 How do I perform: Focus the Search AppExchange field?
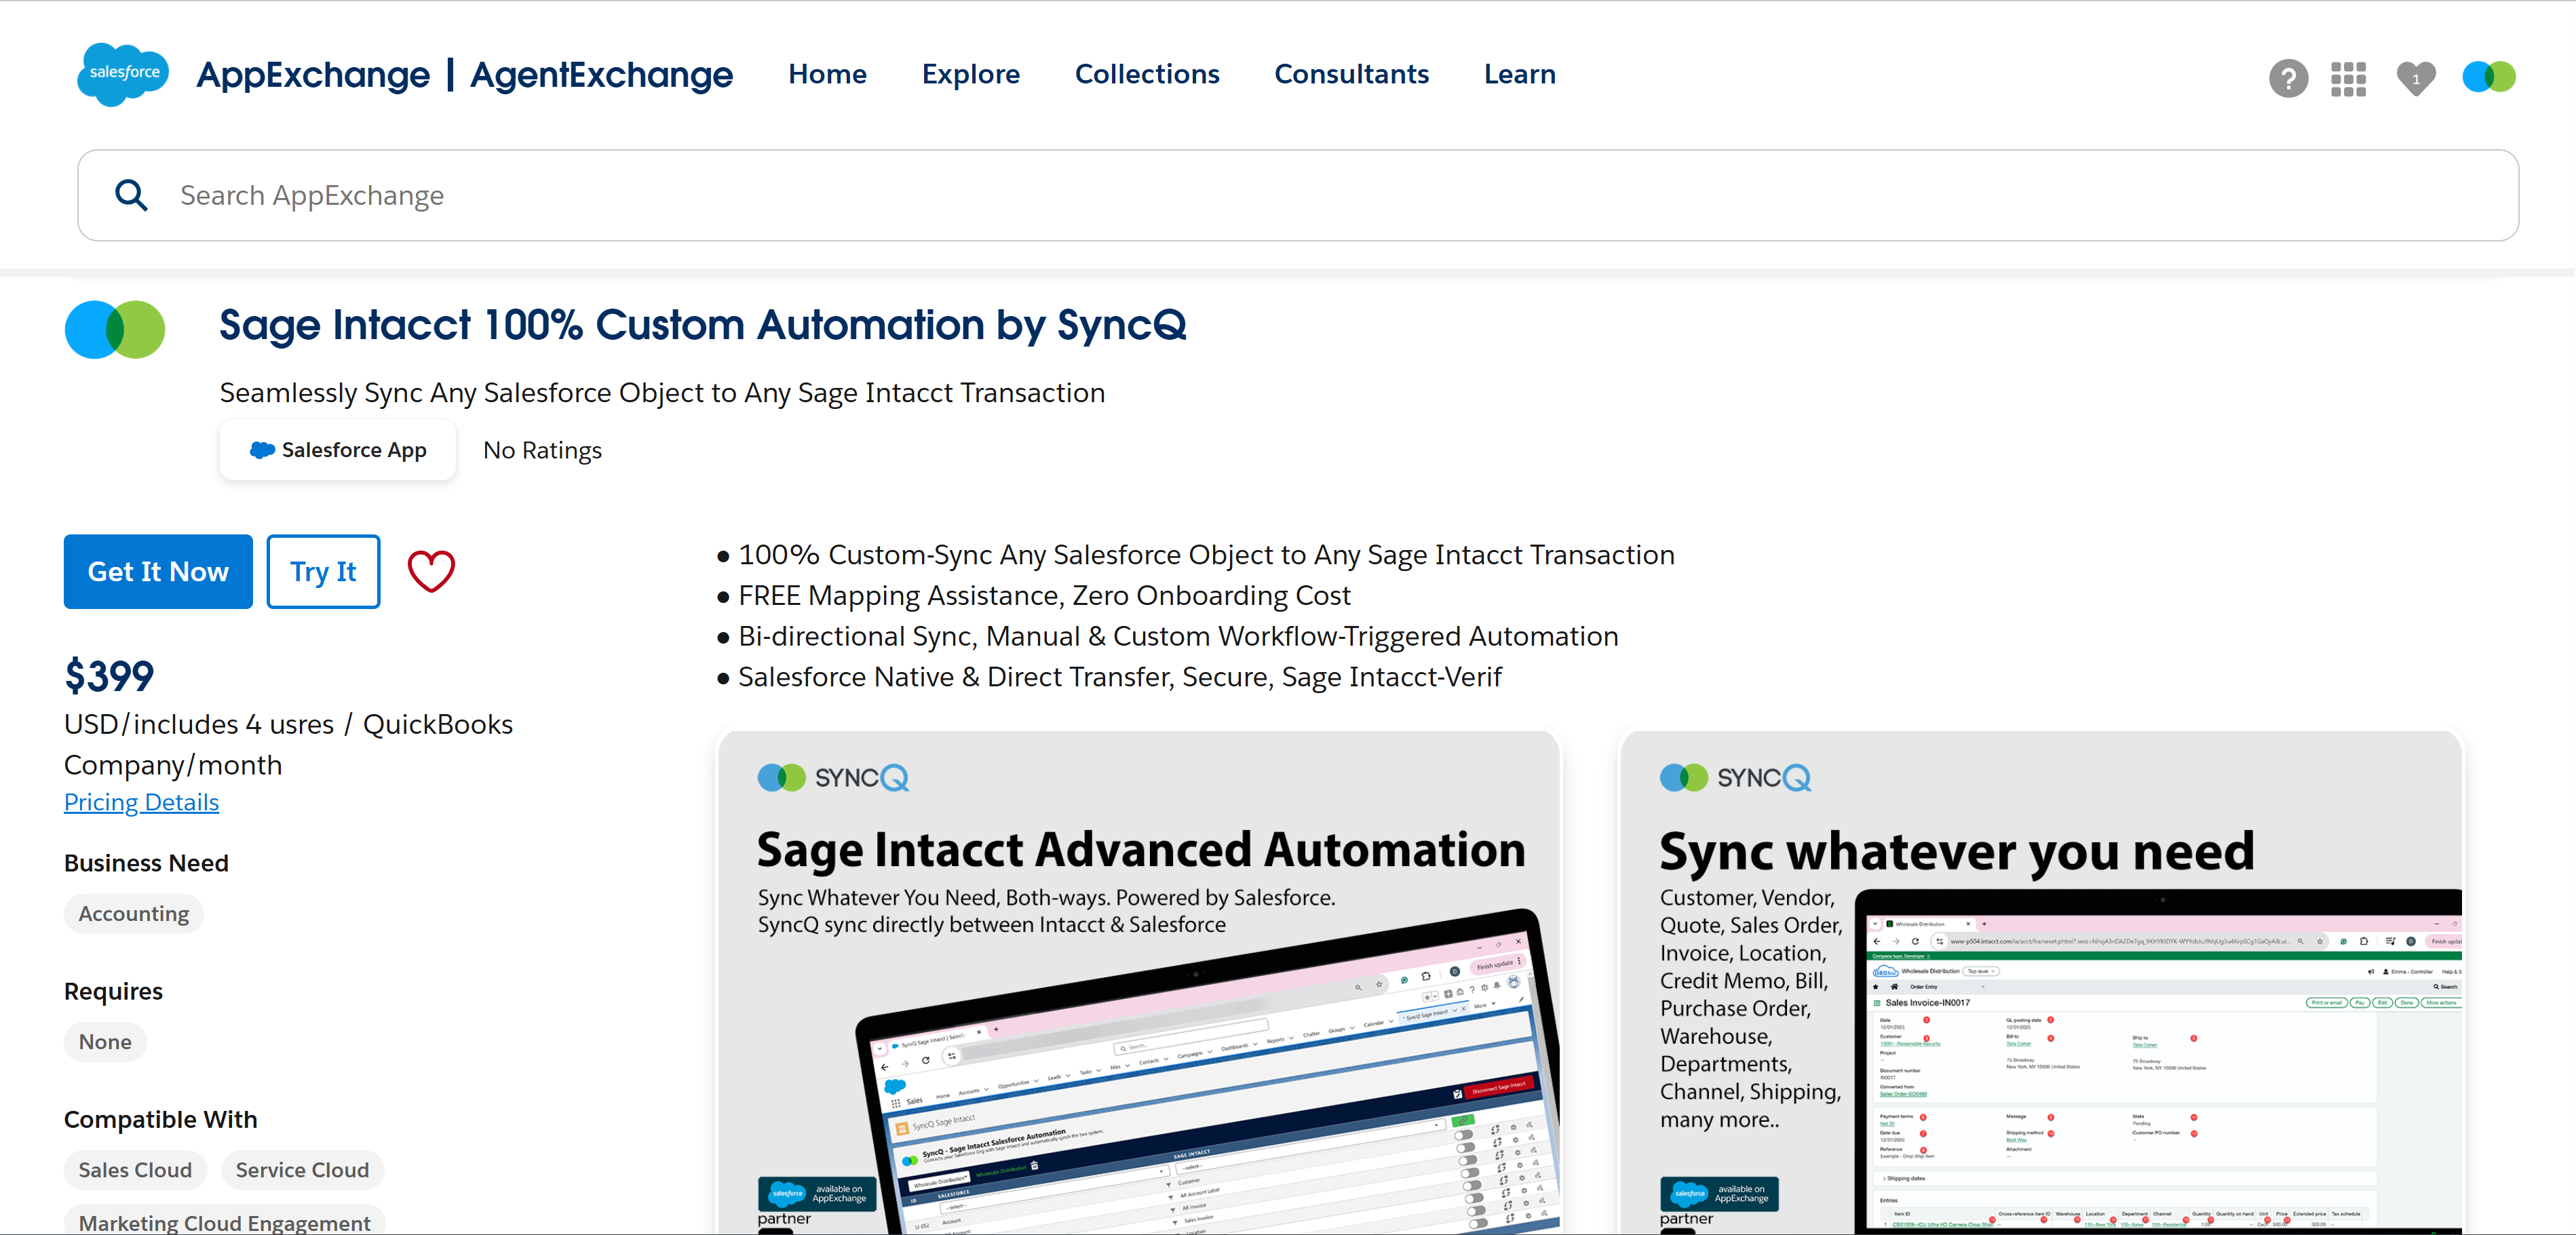[1298, 195]
